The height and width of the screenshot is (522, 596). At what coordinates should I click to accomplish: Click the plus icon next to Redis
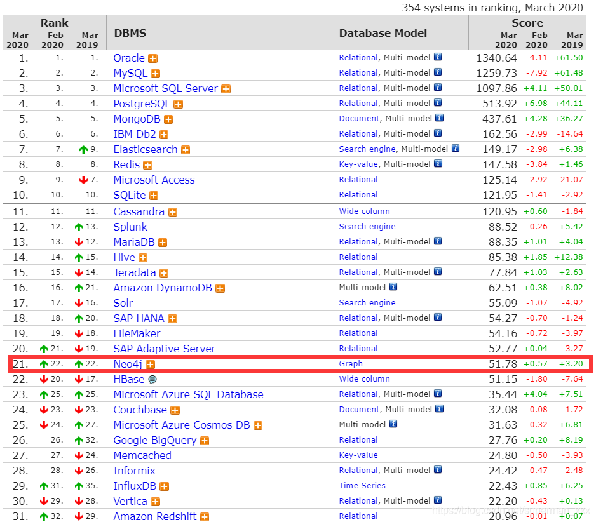[x=148, y=165]
